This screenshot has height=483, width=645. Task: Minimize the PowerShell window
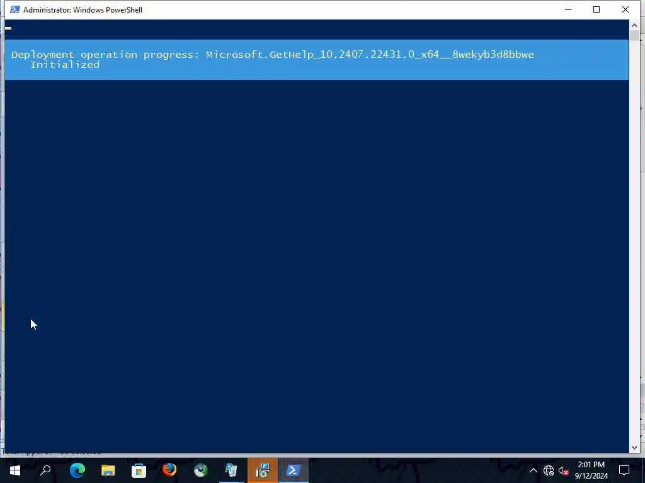[x=568, y=9]
